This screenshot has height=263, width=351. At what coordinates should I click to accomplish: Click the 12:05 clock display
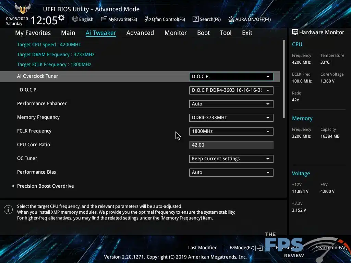[44, 21]
